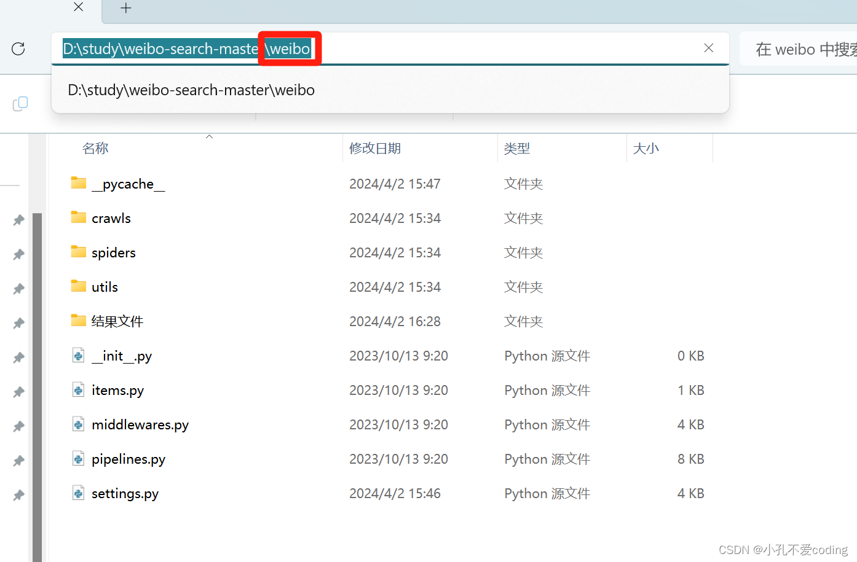Click the pipelines.py file name
Viewport: 857px width, 562px height.
click(128, 459)
